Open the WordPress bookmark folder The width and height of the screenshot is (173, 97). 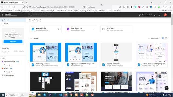click(x=60, y=11)
